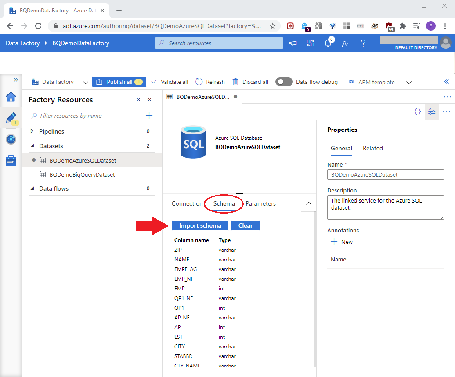Click the browser back arrow
The image size is (455, 377).
[10, 26]
